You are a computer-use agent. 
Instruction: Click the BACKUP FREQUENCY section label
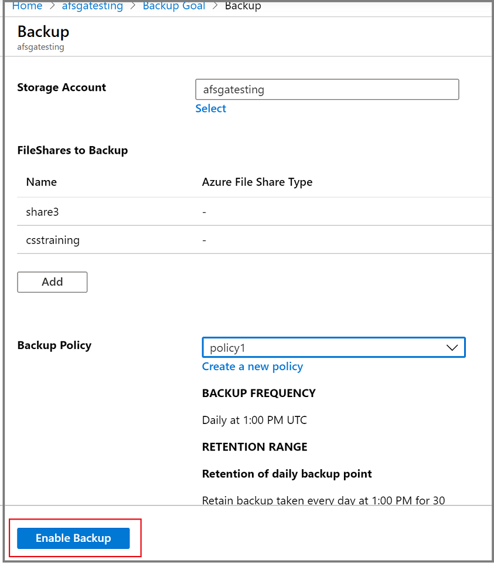click(258, 393)
